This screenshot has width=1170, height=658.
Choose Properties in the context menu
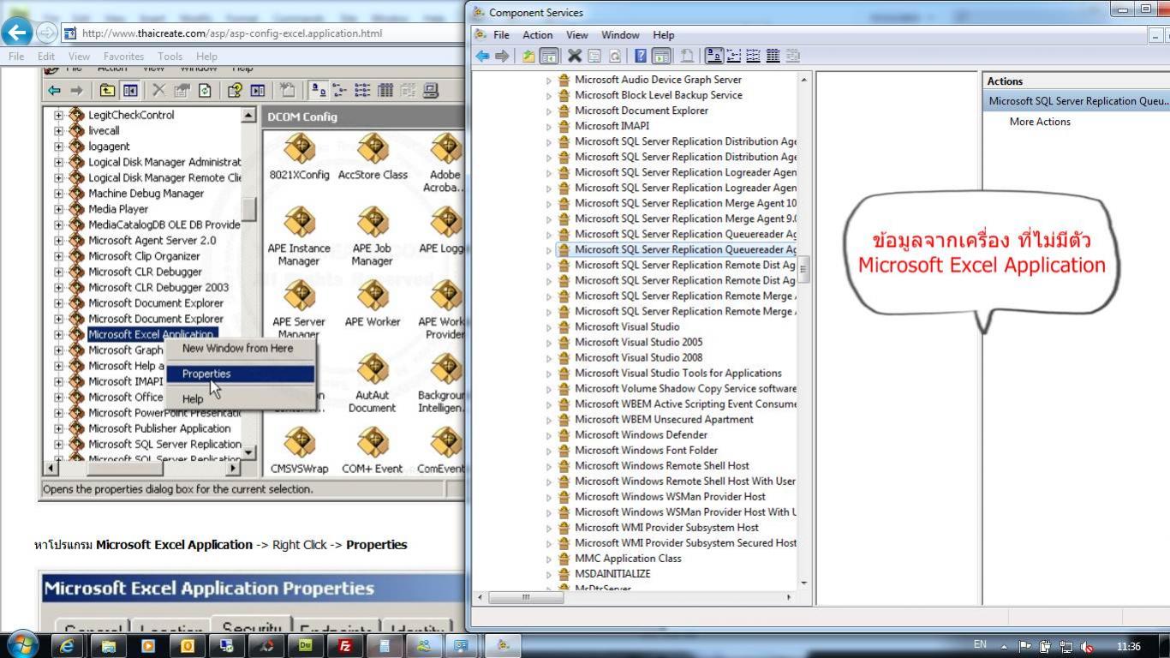[239, 374]
